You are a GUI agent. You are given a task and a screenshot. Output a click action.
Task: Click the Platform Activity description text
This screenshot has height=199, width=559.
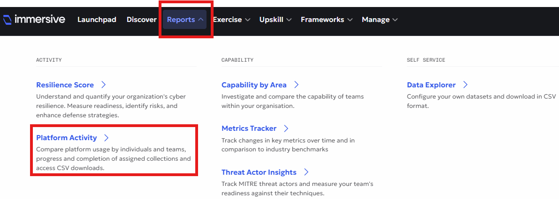coord(114,158)
